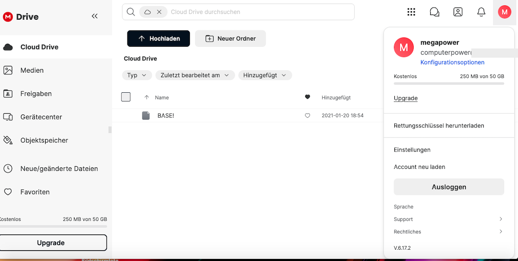Toggle the select-all checkbox in header
518x261 pixels.
pyautogui.click(x=126, y=97)
